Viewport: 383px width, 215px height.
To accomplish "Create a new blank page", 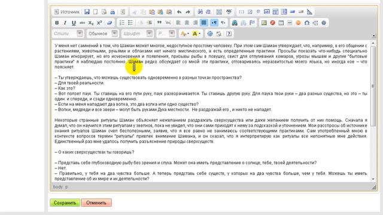I will click(96, 12).
